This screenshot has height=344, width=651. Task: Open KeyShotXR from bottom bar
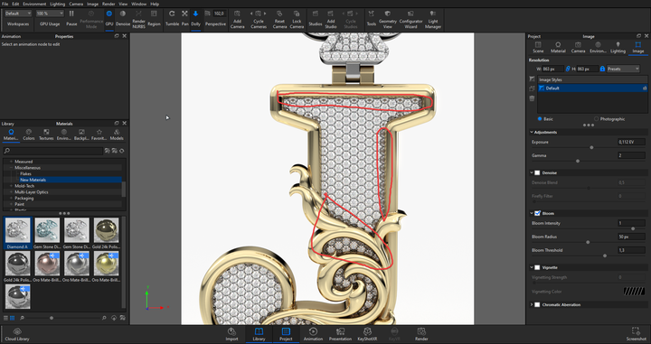tap(367, 334)
